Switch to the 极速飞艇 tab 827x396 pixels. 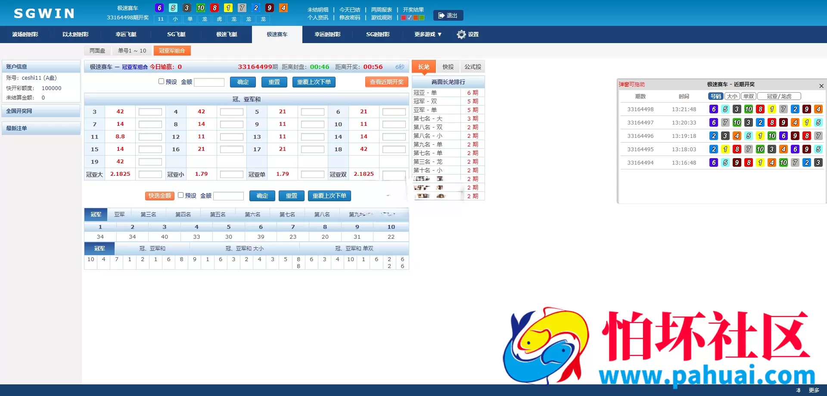point(227,34)
